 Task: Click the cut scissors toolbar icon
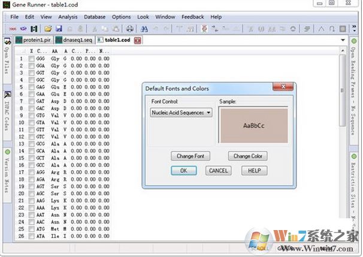coord(95,29)
